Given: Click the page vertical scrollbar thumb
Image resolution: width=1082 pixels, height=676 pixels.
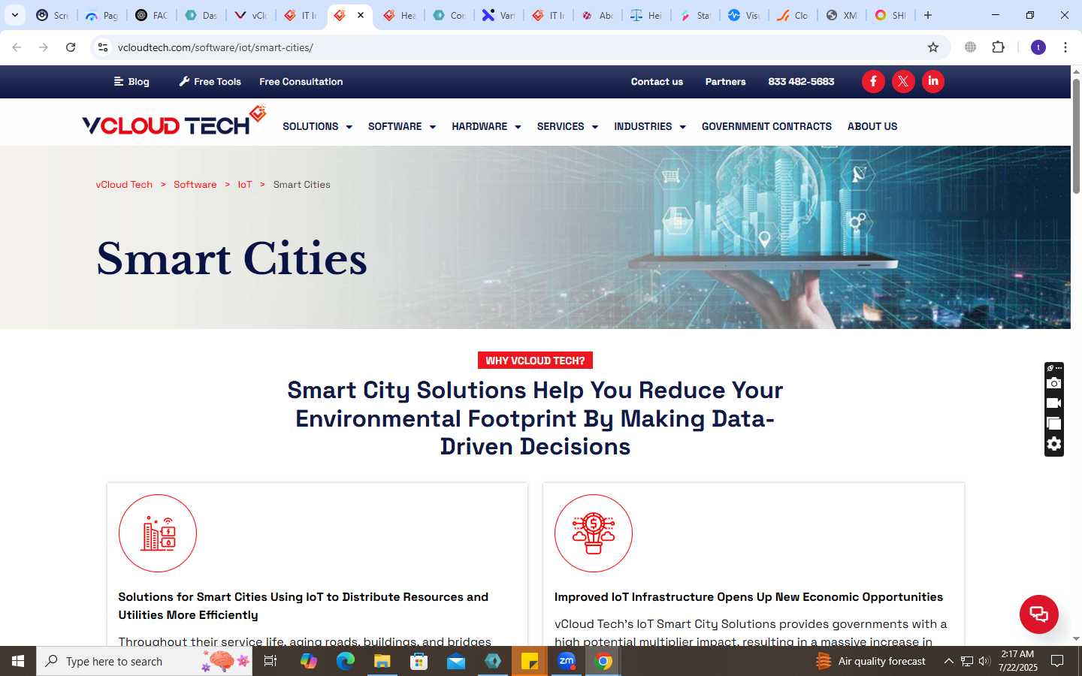Looking at the screenshot, I should (1076, 135).
